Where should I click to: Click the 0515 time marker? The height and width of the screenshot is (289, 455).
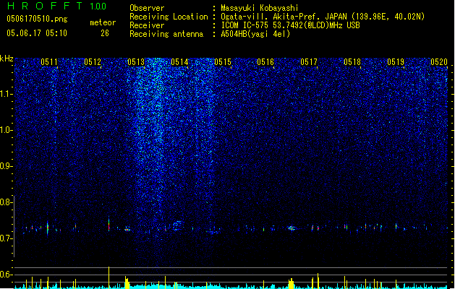point(223,62)
